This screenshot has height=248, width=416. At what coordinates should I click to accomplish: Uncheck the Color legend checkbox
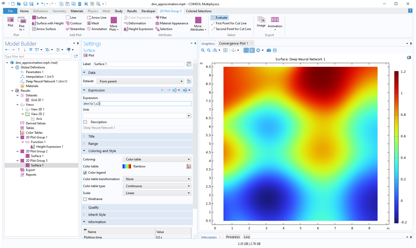pos(85,173)
